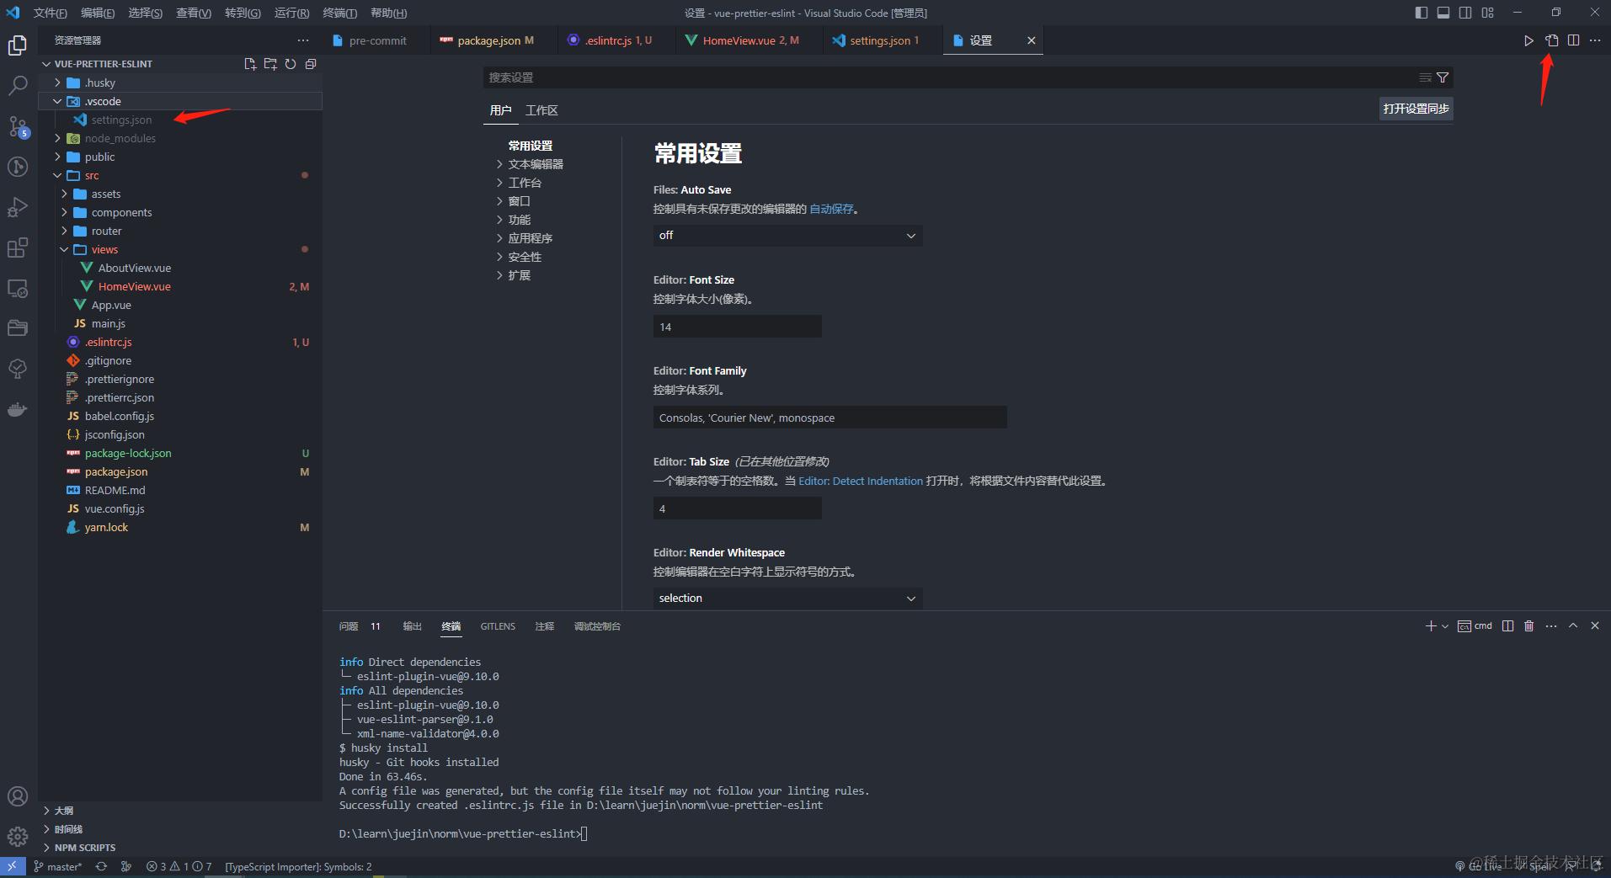Follow the Editor: Detect Indentation link
This screenshot has width=1611, height=878.
(x=861, y=482)
